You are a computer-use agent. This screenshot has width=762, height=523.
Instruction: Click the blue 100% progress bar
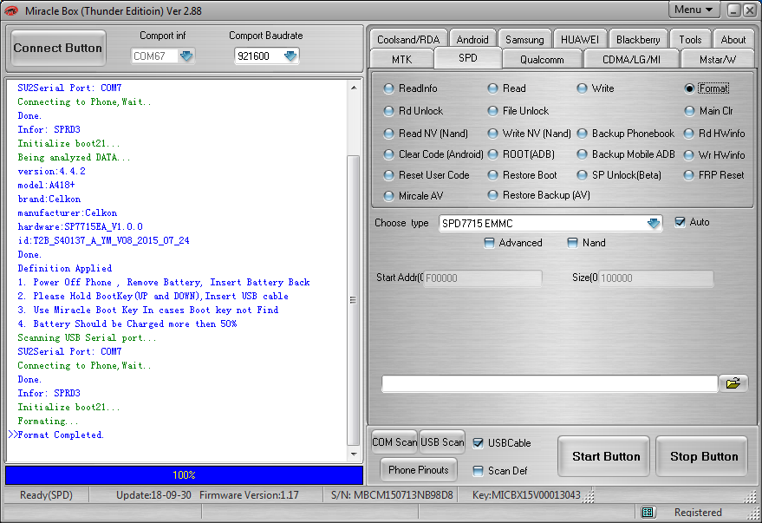[184, 475]
